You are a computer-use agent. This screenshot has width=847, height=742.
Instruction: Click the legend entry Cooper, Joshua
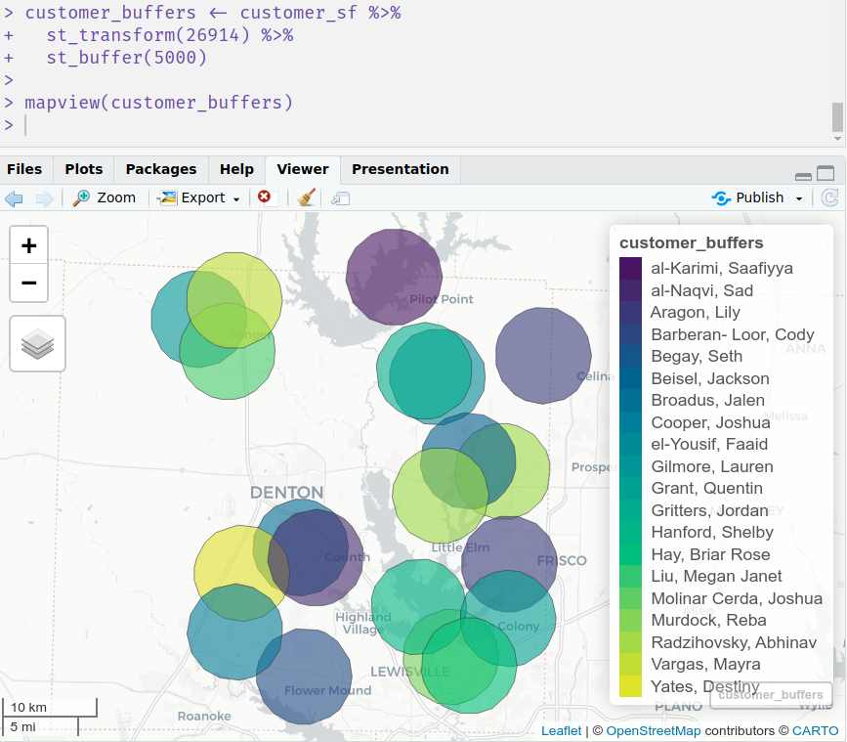(x=710, y=422)
